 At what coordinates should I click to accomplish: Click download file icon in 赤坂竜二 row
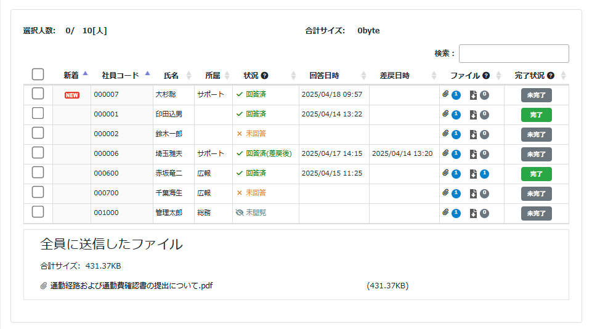click(473, 174)
